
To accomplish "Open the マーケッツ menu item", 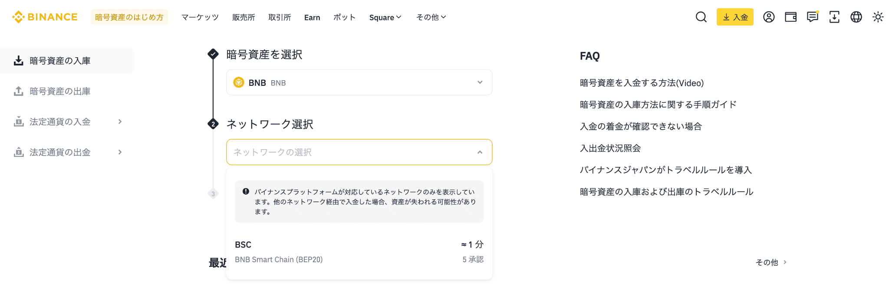I will pyautogui.click(x=200, y=17).
